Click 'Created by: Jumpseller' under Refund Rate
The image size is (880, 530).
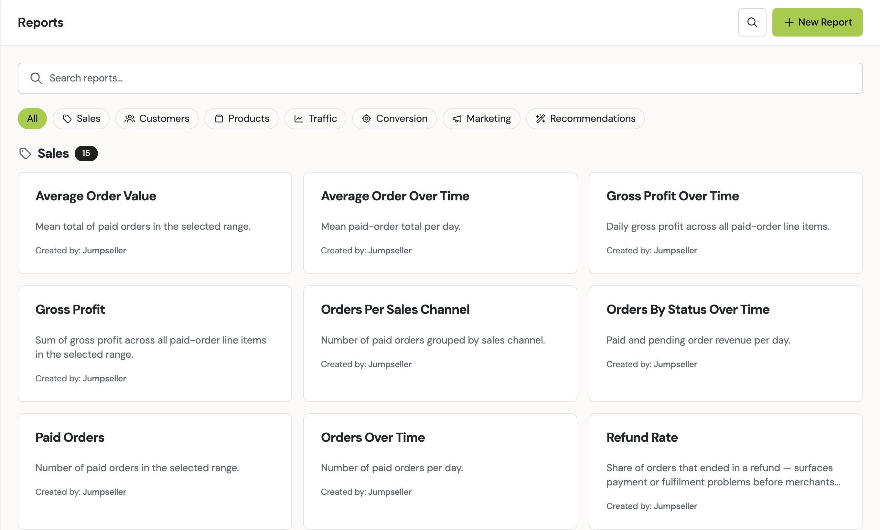tap(651, 506)
